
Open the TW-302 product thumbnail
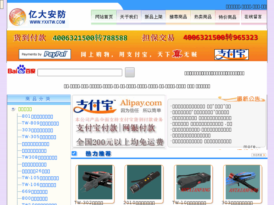click(95, 182)
